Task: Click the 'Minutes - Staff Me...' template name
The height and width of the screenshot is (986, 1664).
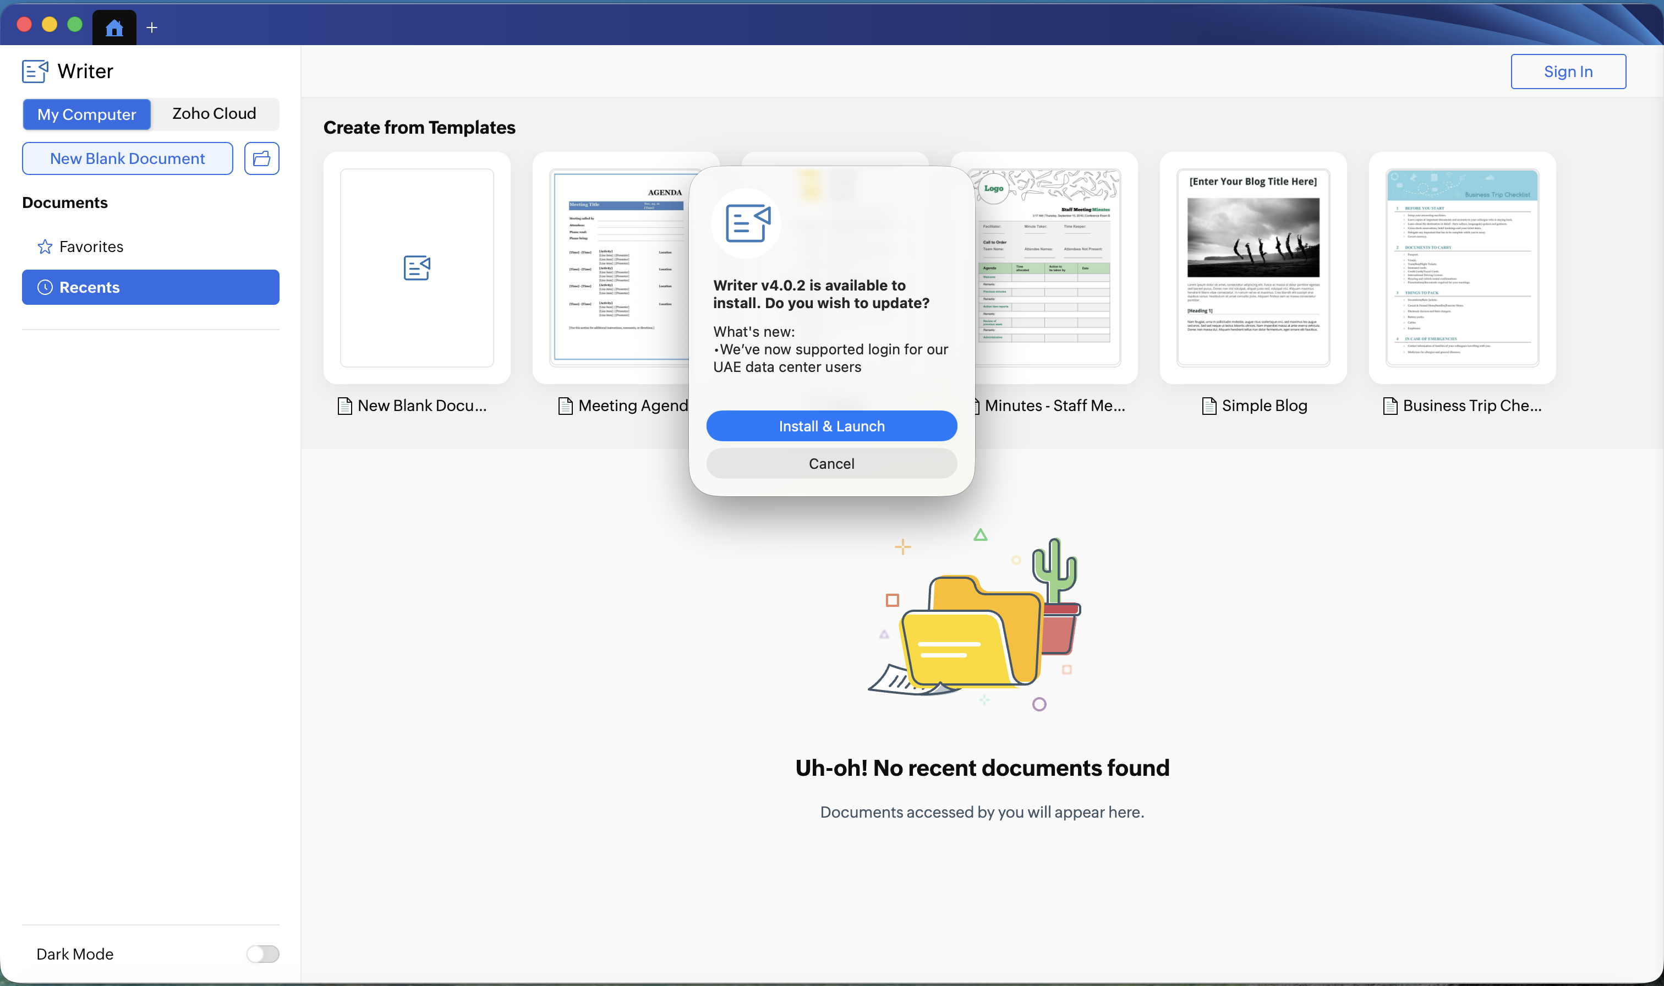Action: [1055, 406]
